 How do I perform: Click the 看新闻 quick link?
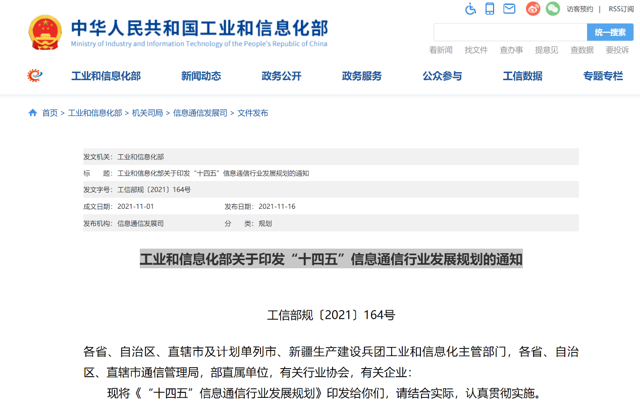[x=441, y=50]
